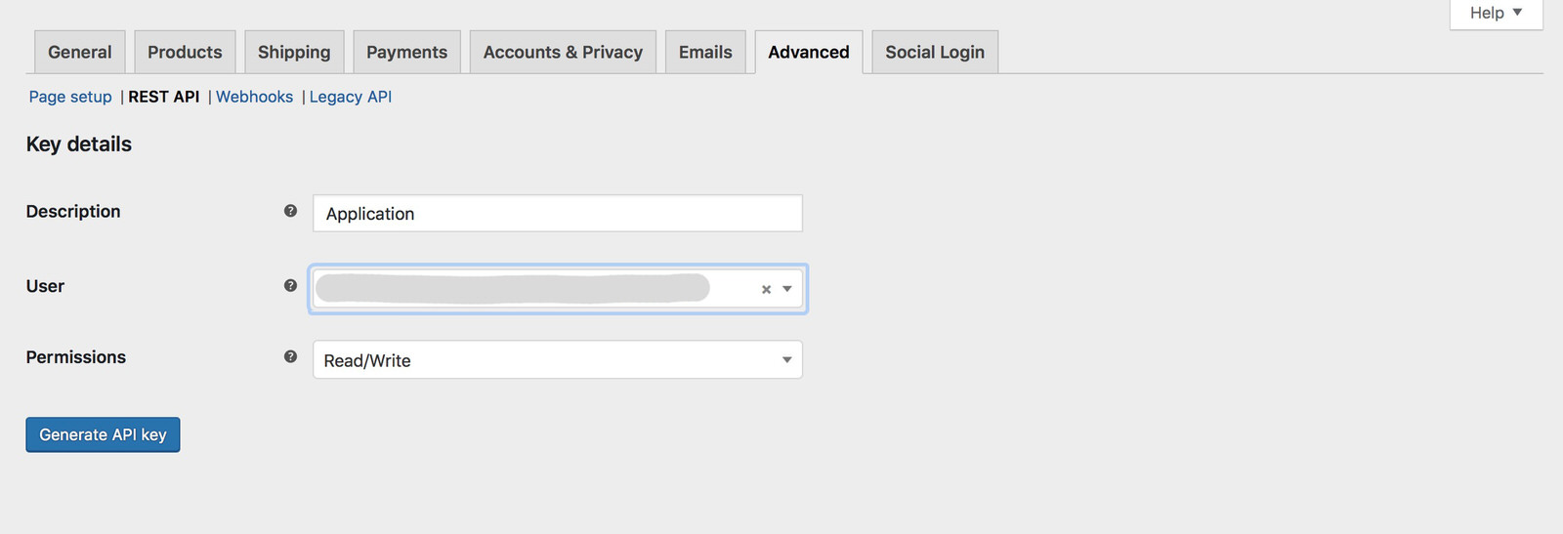Open the Accounts & Privacy tab

pyautogui.click(x=563, y=53)
